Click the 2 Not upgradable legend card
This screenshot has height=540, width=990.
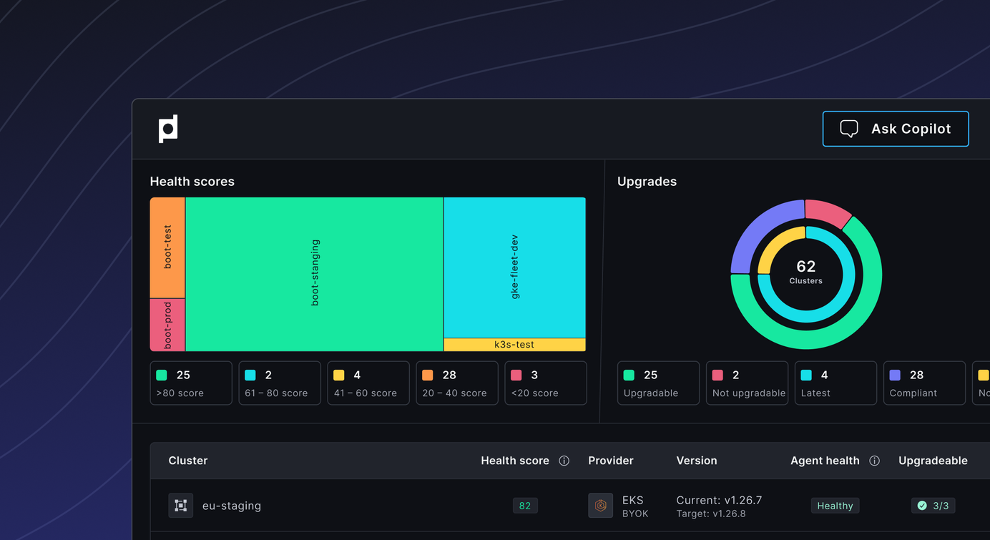(x=747, y=383)
